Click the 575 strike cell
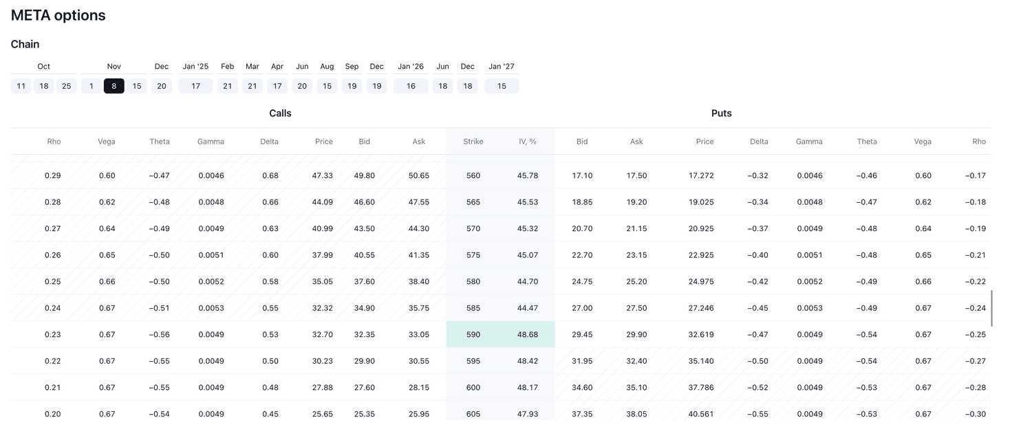1032x445 pixels. point(473,255)
